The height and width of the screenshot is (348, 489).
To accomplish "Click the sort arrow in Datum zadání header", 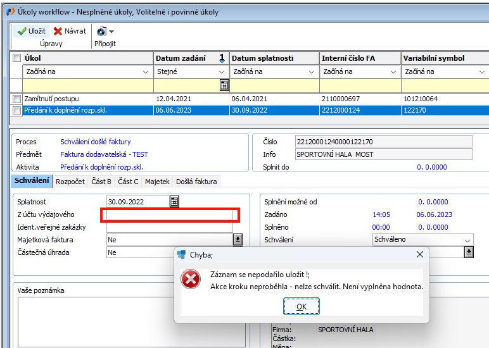I will [222, 58].
